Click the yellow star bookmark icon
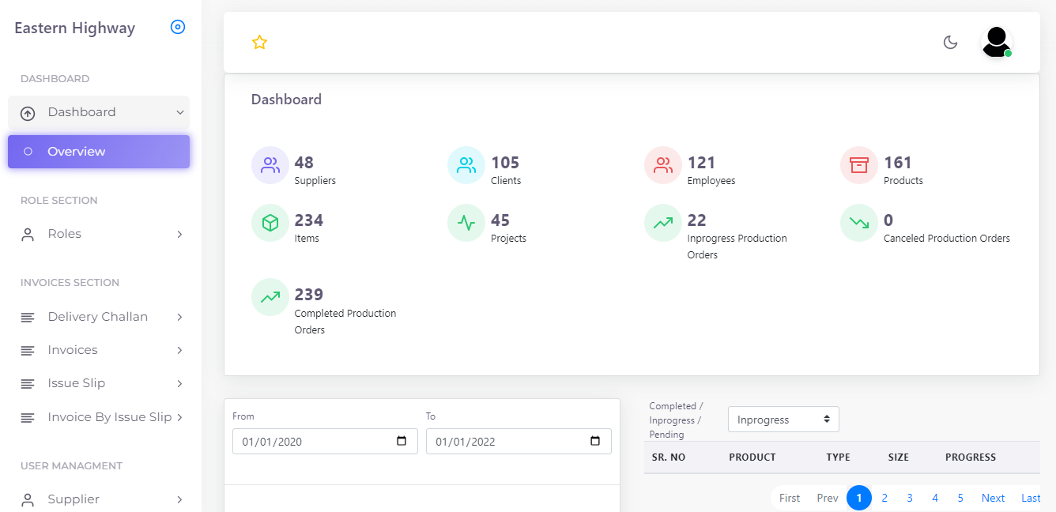The image size is (1056, 512). (x=259, y=43)
